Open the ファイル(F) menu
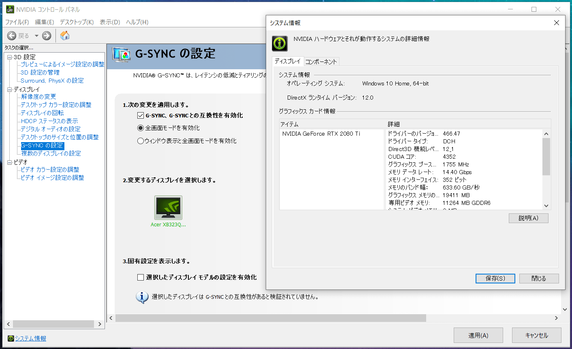The height and width of the screenshot is (349, 572). tap(17, 22)
